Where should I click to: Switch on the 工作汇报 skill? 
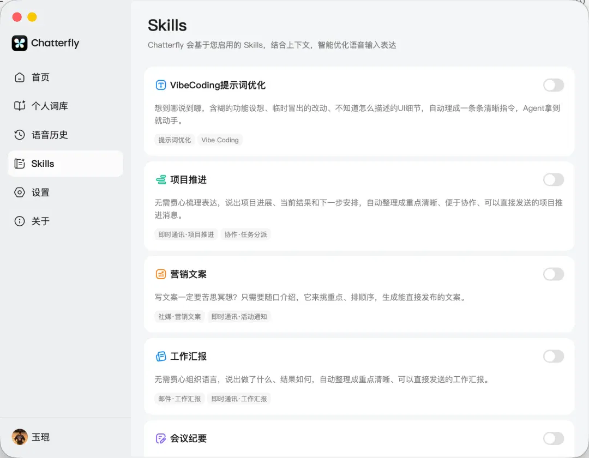[x=554, y=356]
